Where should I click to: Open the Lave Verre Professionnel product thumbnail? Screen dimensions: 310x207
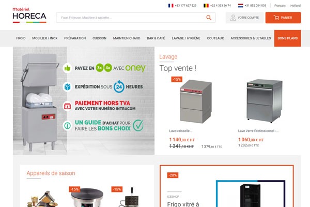point(265,100)
